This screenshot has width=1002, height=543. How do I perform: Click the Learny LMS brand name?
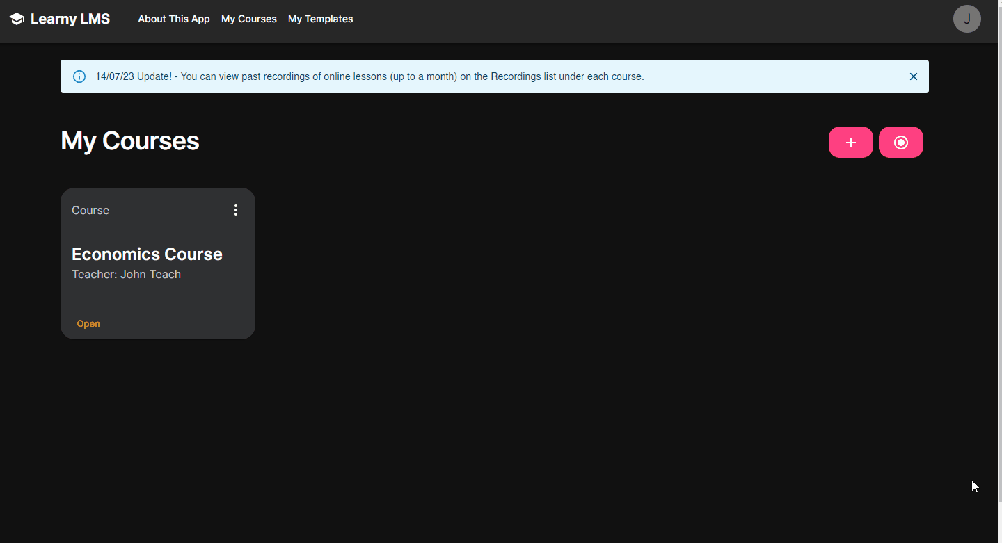pyautogui.click(x=70, y=19)
